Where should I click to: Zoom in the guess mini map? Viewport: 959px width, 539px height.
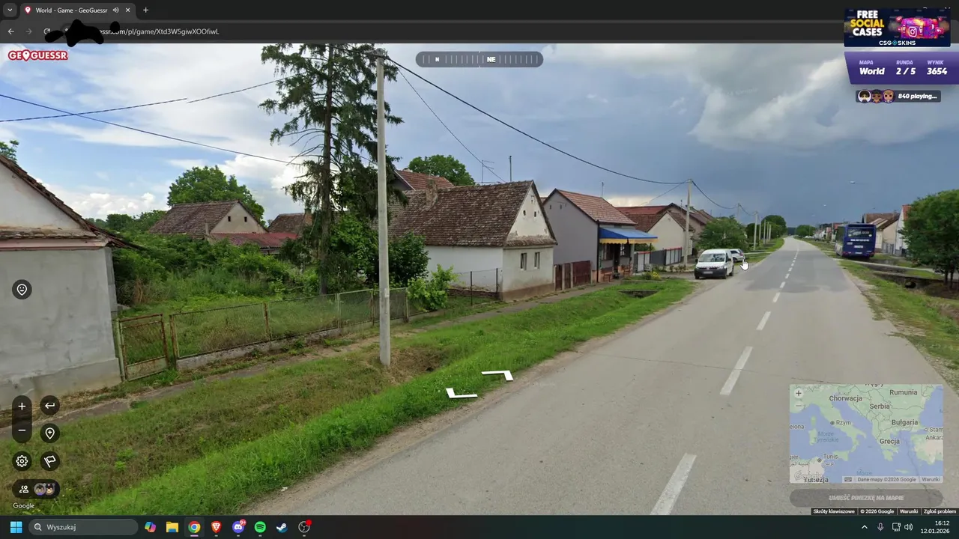pyautogui.click(x=799, y=393)
